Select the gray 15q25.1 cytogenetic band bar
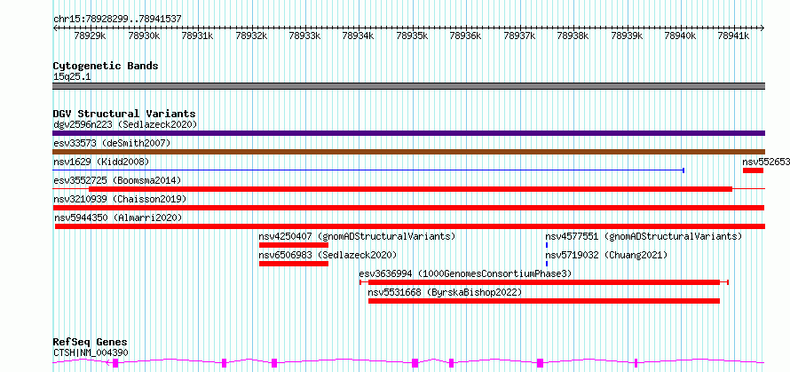 [408, 86]
